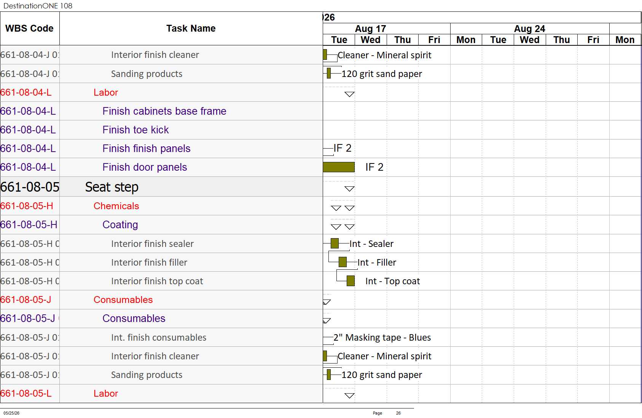Image resolution: width=642 pixels, height=418 pixels.
Task: Click the 120 grit sand paper bar under Seat step
Action: pos(329,375)
